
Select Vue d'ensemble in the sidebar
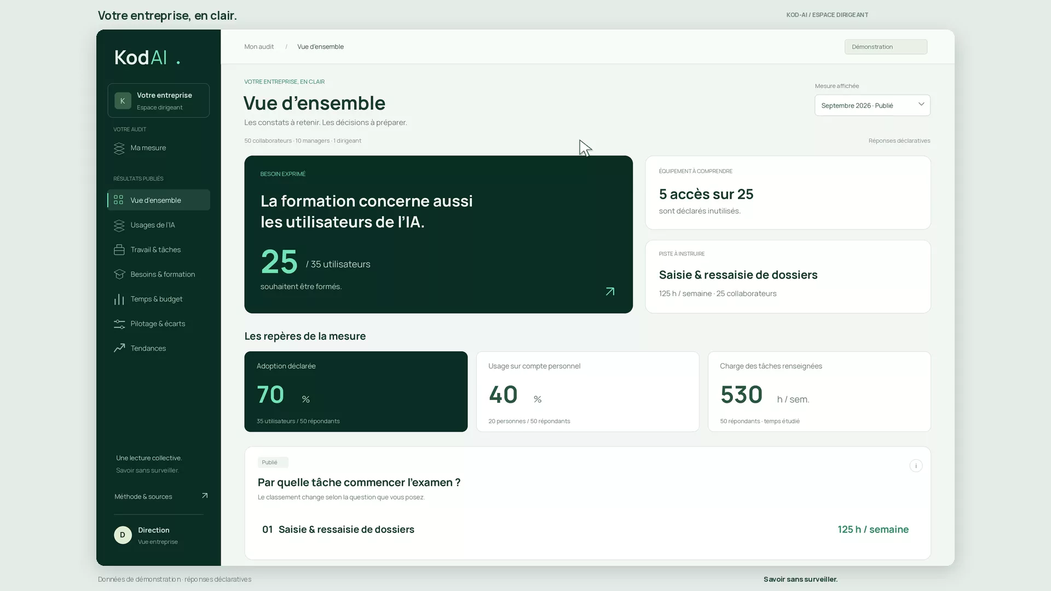click(158, 200)
